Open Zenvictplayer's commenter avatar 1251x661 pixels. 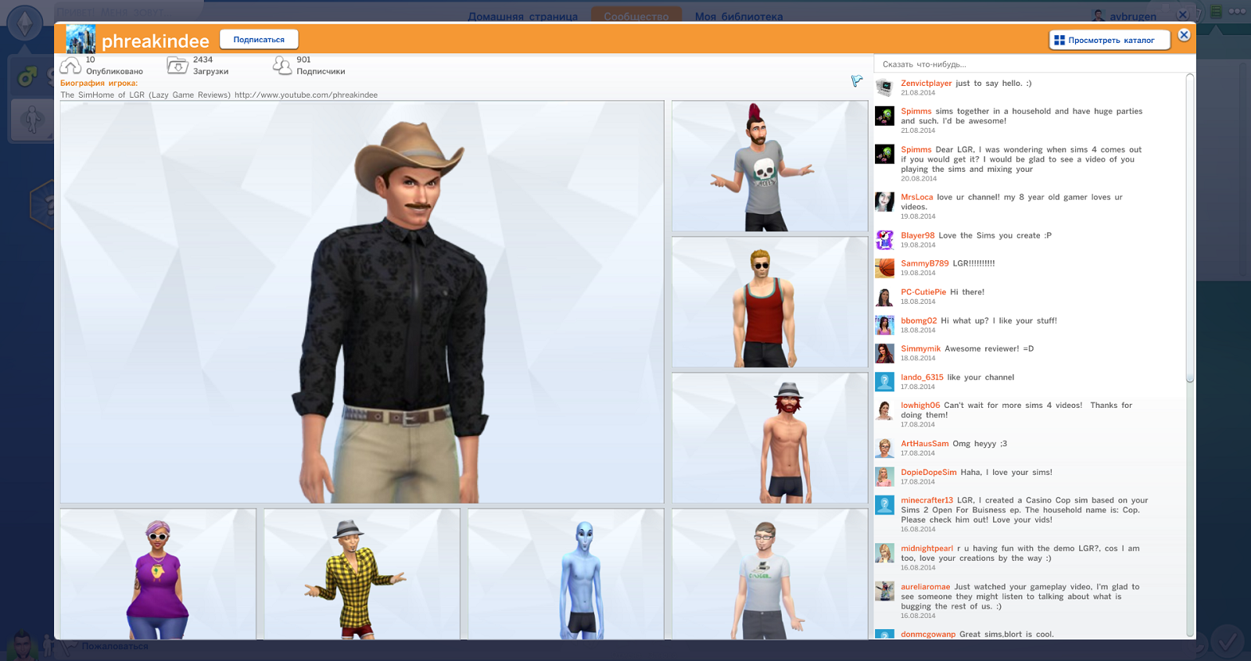(884, 88)
